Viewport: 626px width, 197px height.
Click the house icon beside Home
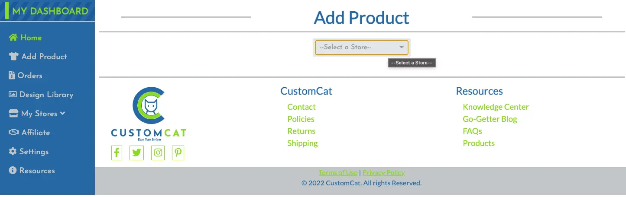(13, 38)
